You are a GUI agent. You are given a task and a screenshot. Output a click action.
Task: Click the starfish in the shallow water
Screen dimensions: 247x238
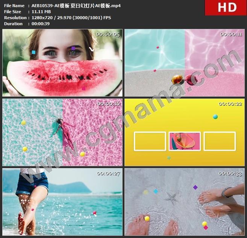(173, 197)
